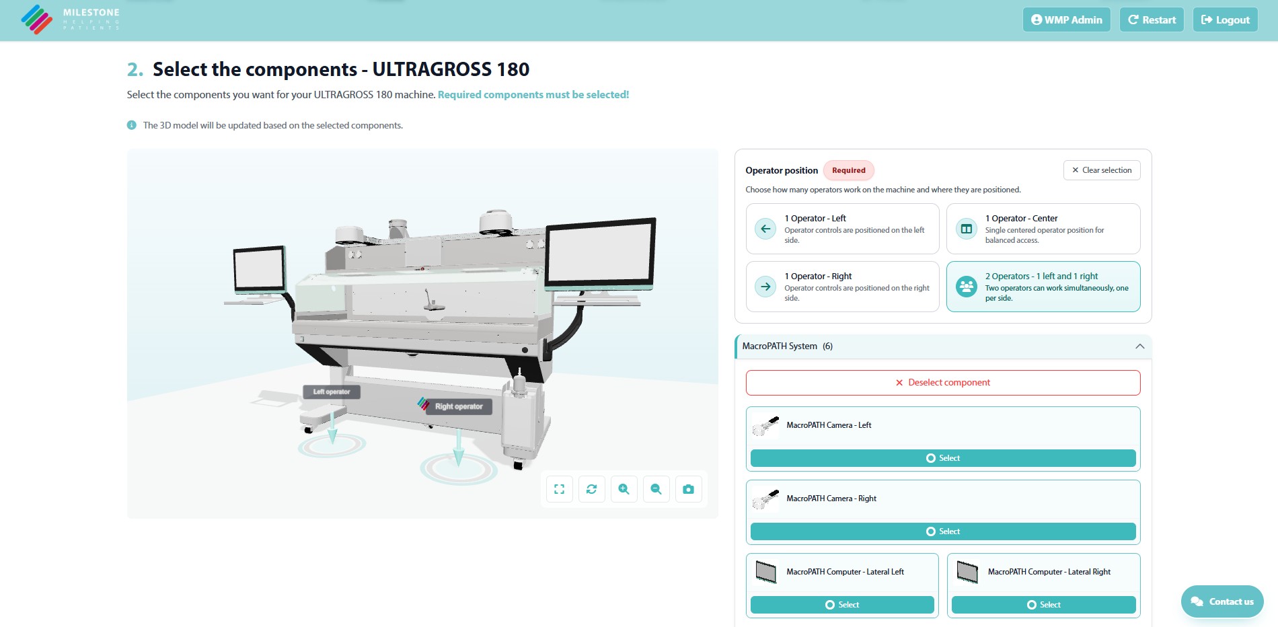1278x627 pixels.
Task: Click the 'MacroPATH Camera - Left' label
Action: tap(829, 425)
